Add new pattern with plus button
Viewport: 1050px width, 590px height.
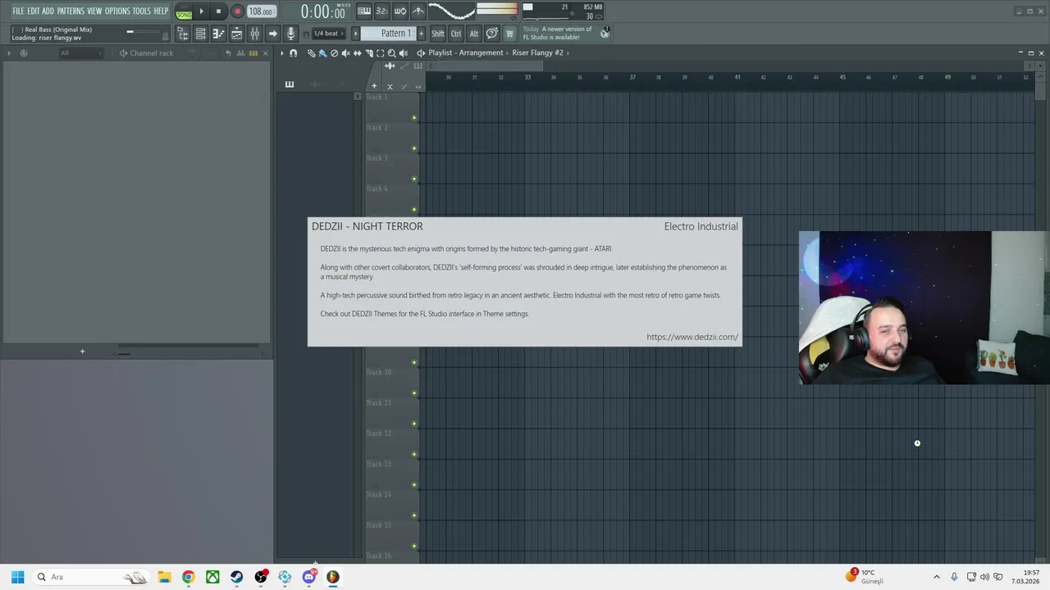[x=422, y=34]
